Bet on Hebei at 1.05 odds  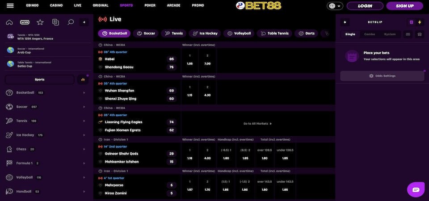coord(190,60)
